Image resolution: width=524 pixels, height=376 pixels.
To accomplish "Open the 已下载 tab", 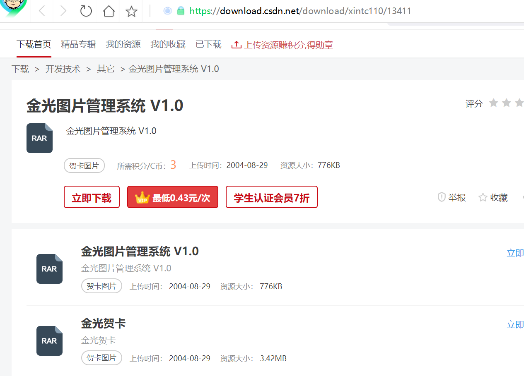I will (208, 44).
